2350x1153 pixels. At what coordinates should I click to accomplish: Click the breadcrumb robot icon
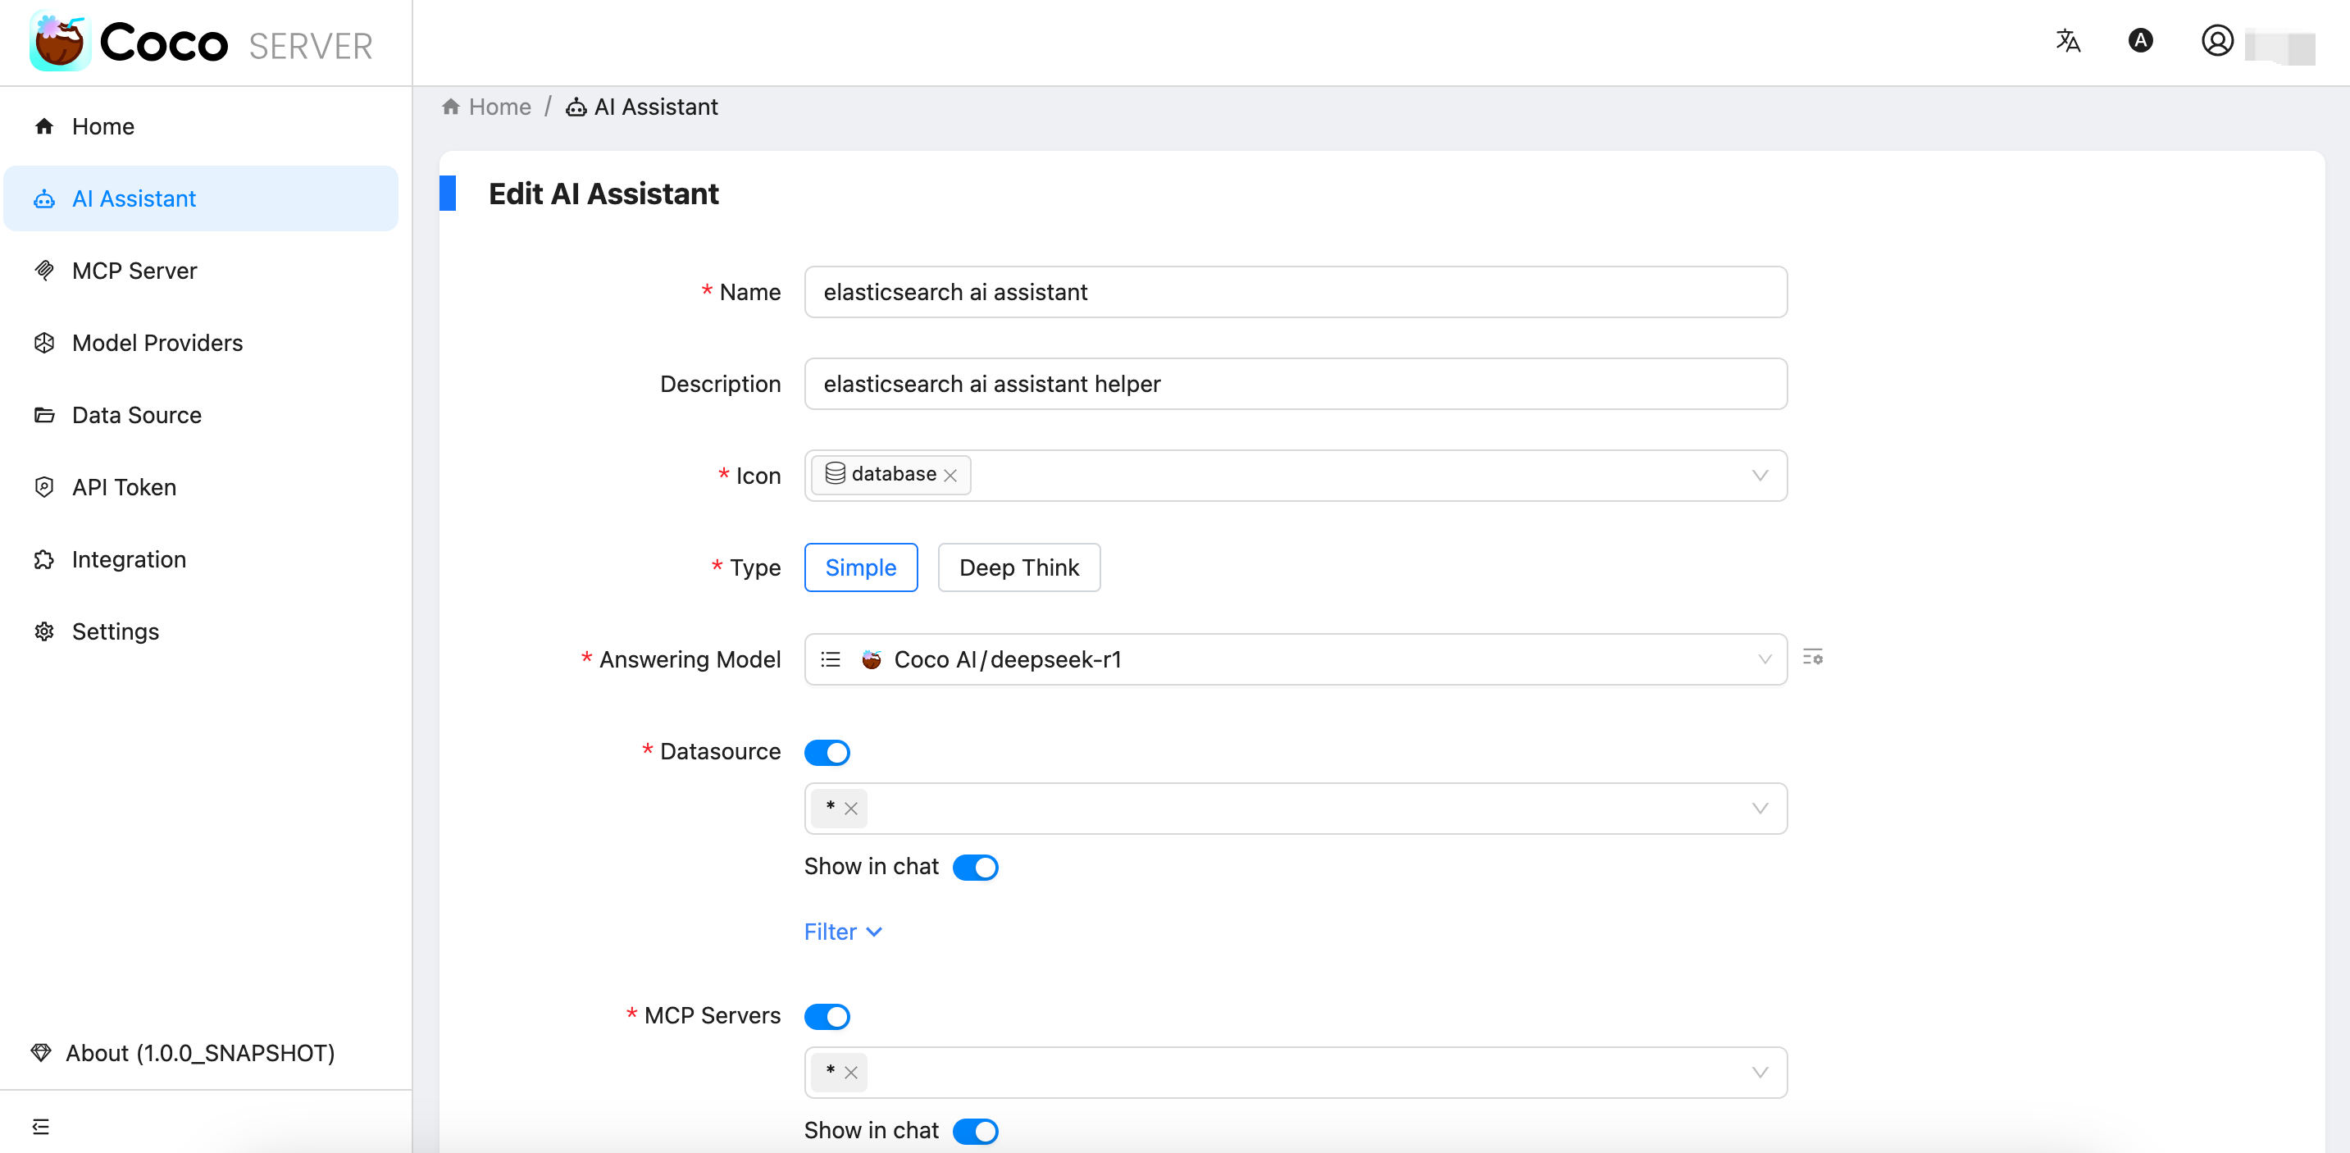[576, 107]
